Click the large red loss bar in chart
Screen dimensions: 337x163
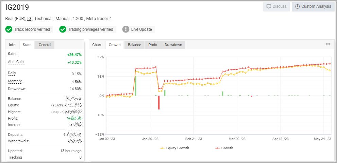(158, 102)
